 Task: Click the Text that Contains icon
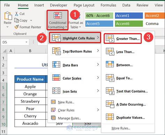[110, 91]
